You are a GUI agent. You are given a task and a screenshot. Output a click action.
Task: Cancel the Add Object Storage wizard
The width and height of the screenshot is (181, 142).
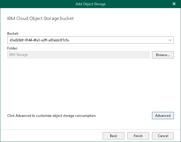pos(163,136)
